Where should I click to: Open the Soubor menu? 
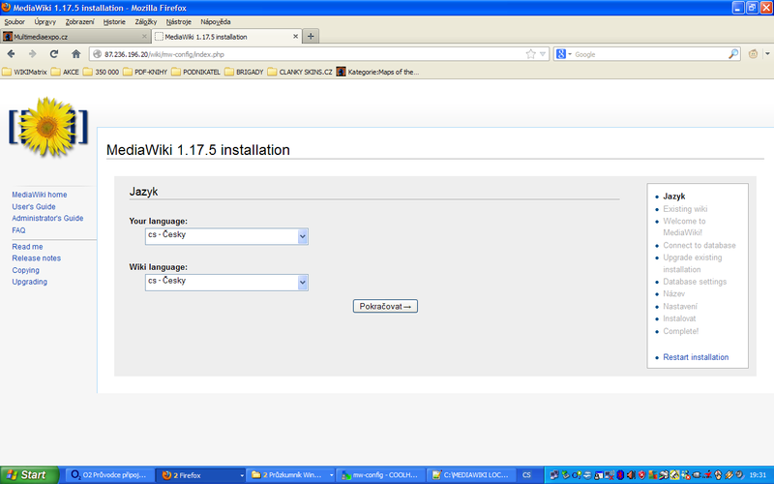pos(15,21)
